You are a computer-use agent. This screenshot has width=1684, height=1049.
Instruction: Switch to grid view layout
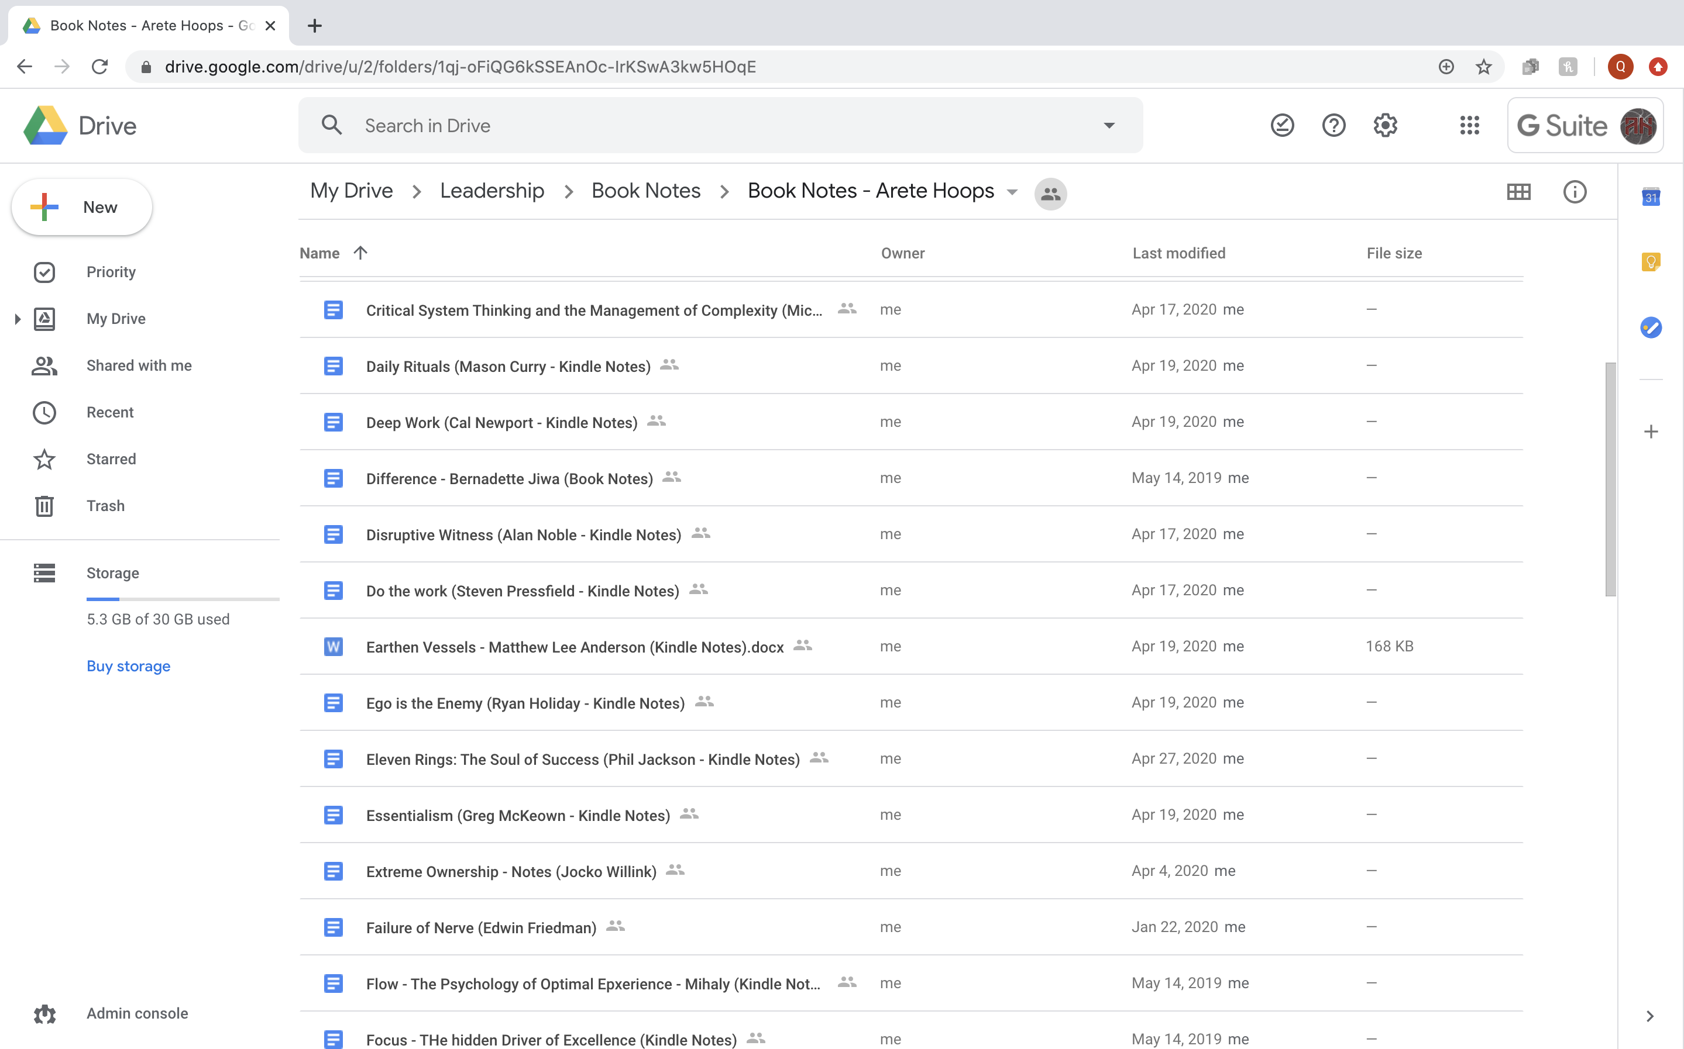coord(1519,192)
